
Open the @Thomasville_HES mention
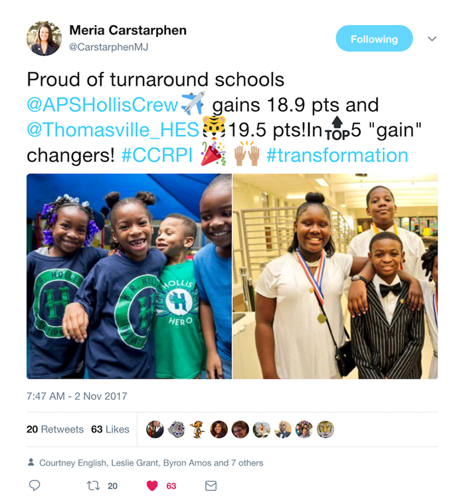(113, 130)
